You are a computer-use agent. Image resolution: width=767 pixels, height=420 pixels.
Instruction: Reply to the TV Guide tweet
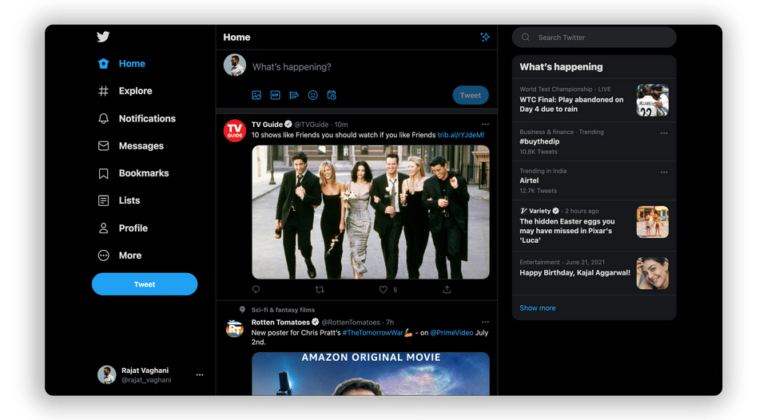tap(256, 290)
